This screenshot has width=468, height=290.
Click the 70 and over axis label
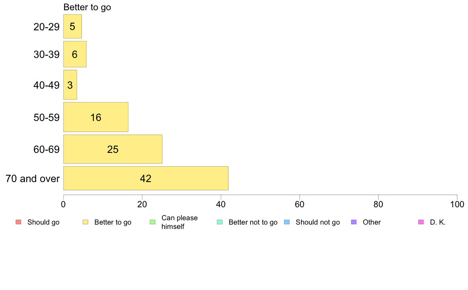click(33, 178)
